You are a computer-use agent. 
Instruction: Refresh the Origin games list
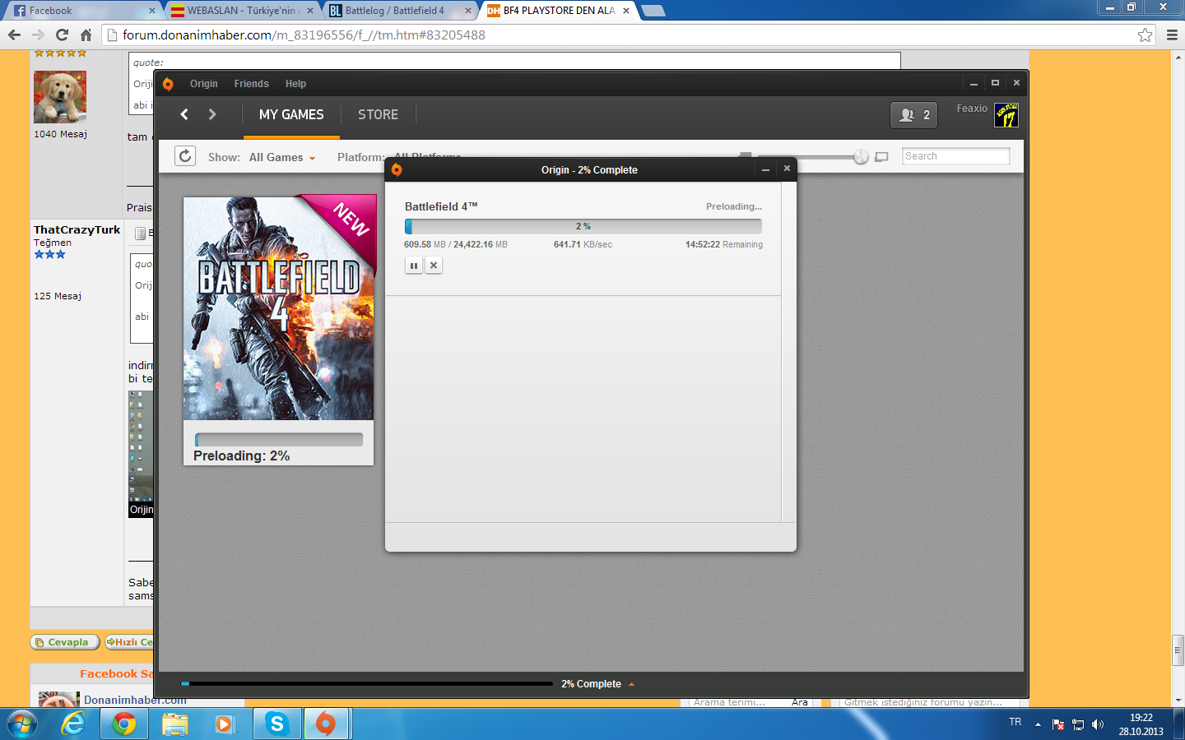click(x=185, y=156)
